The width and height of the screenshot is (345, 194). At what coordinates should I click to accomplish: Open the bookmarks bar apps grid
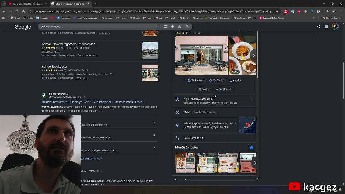4,18
